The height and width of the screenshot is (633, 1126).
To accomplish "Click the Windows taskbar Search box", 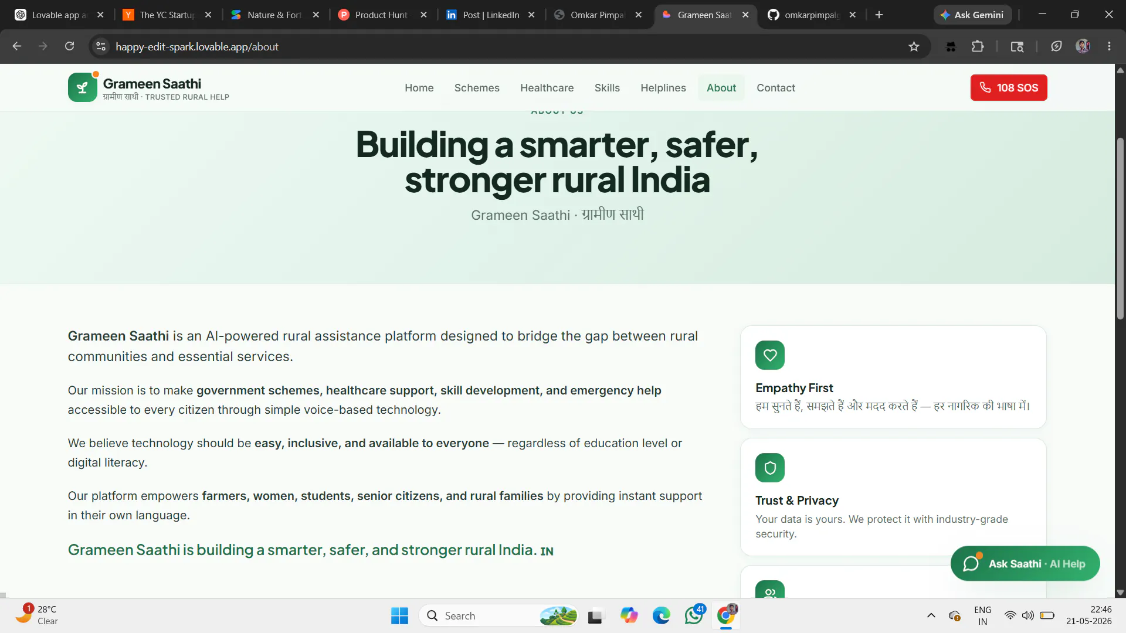I will tap(498, 616).
